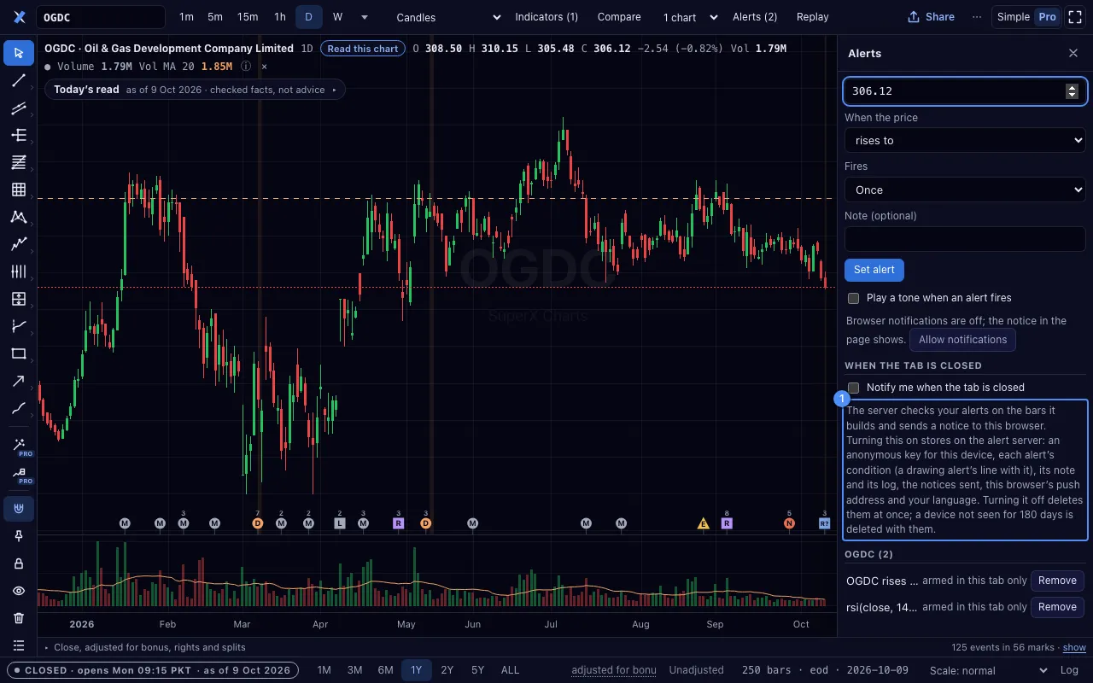Click the E earnings marker on timeline
This screenshot has width=1093, height=683.
coord(704,523)
